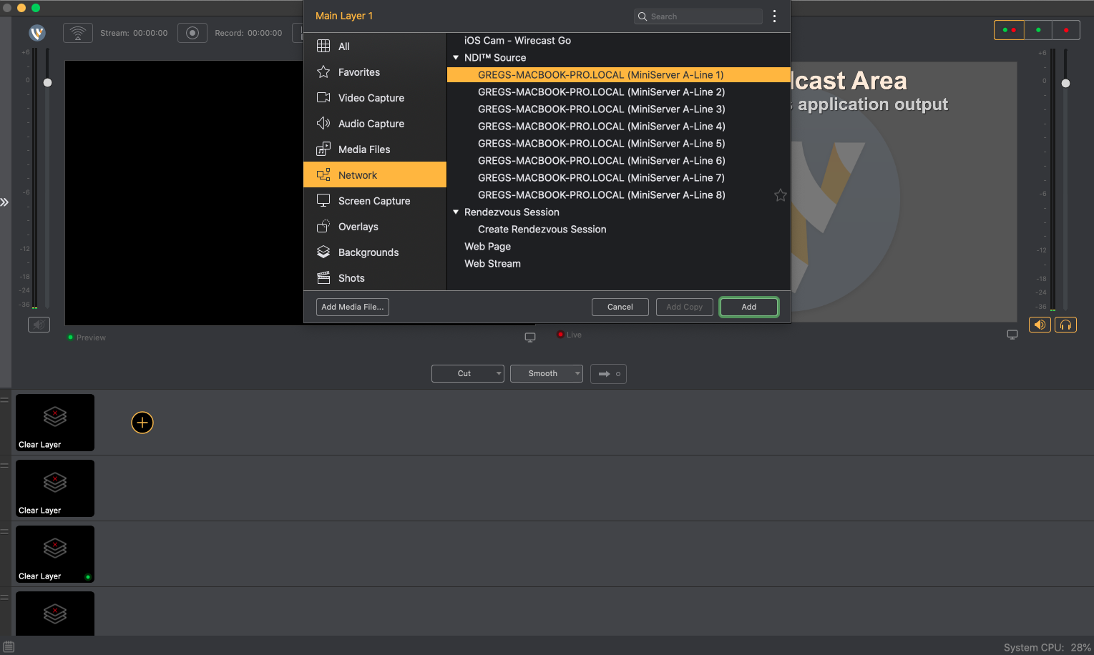This screenshot has height=655, width=1094.
Task: Select the Overlays source category
Action: [x=358, y=227]
